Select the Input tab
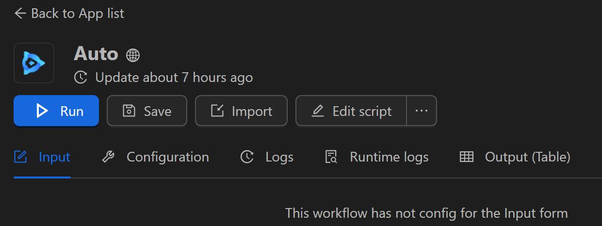This screenshot has width=602, height=226. pyautogui.click(x=42, y=157)
